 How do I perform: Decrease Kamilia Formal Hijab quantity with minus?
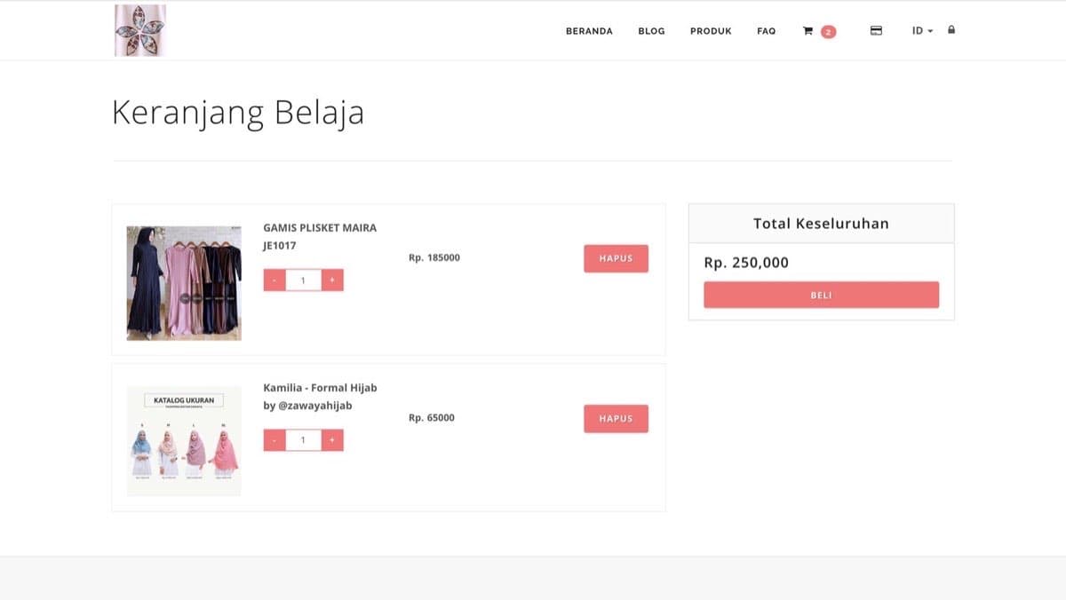(275, 439)
